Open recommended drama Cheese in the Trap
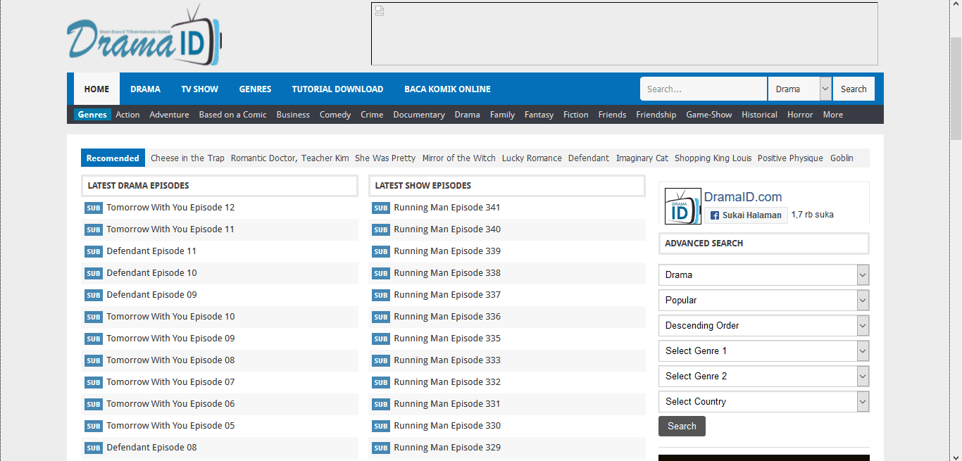This screenshot has width=962, height=461. [x=187, y=158]
